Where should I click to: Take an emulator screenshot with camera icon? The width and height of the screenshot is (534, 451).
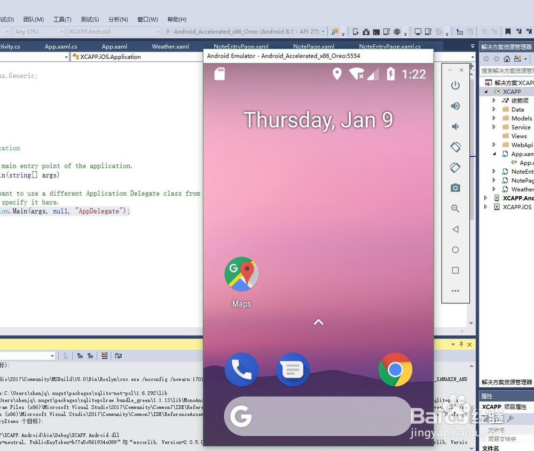click(456, 188)
